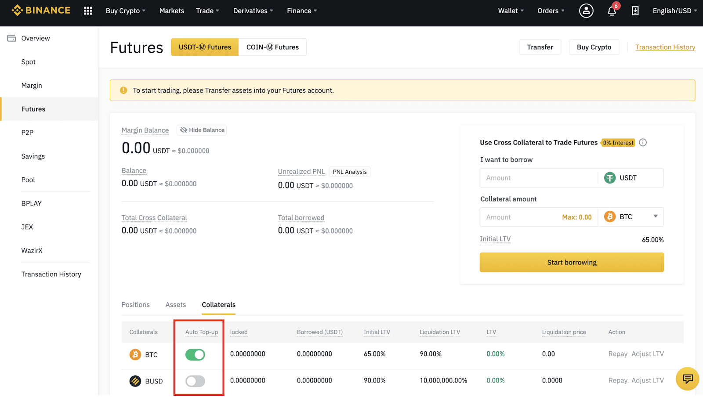Image resolution: width=703 pixels, height=397 pixels.
Task: Click the Margin Balance label
Action: pyautogui.click(x=145, y=130)
